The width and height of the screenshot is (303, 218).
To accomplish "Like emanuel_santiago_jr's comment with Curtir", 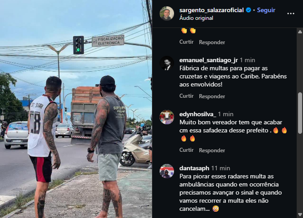I will (186, 96).
